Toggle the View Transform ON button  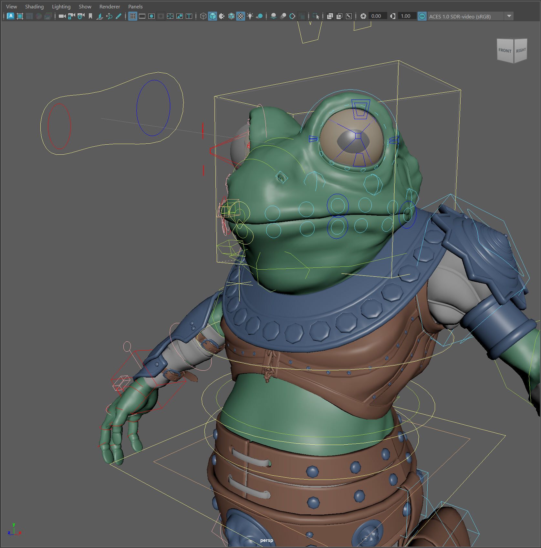(422, 16)
